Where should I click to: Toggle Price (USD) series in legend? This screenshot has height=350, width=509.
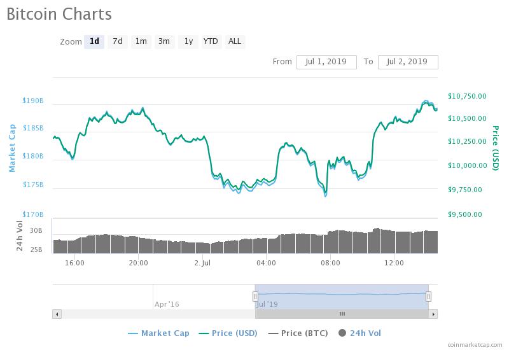[x=228, y=333]
